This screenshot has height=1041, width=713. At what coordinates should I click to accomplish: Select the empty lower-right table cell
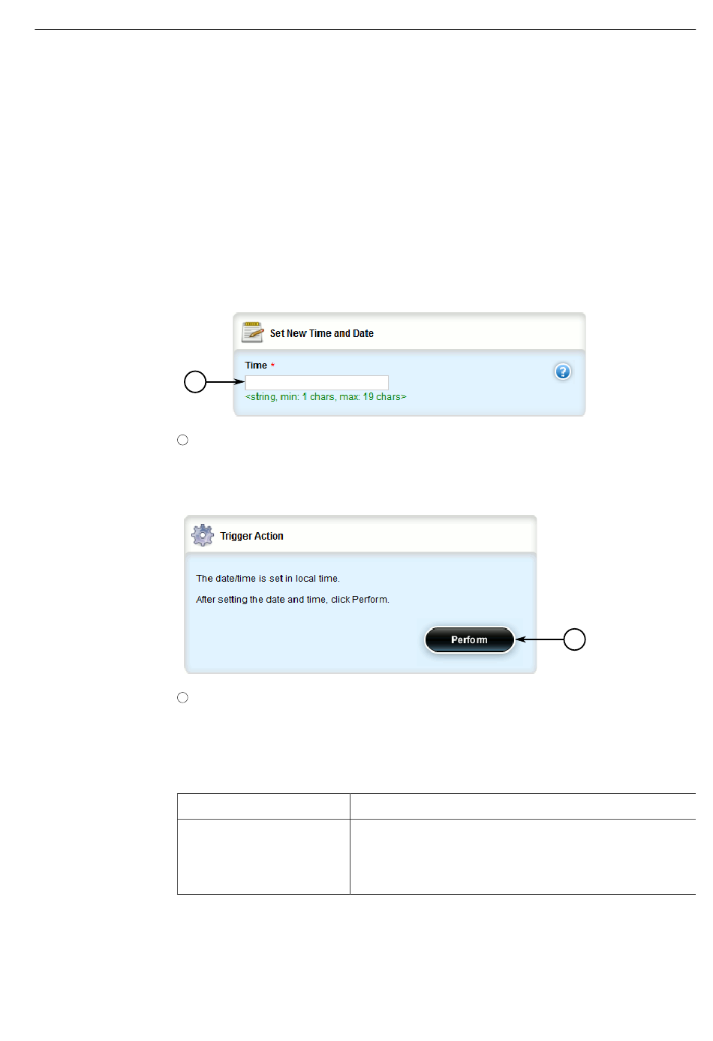[x=523, y=856]
